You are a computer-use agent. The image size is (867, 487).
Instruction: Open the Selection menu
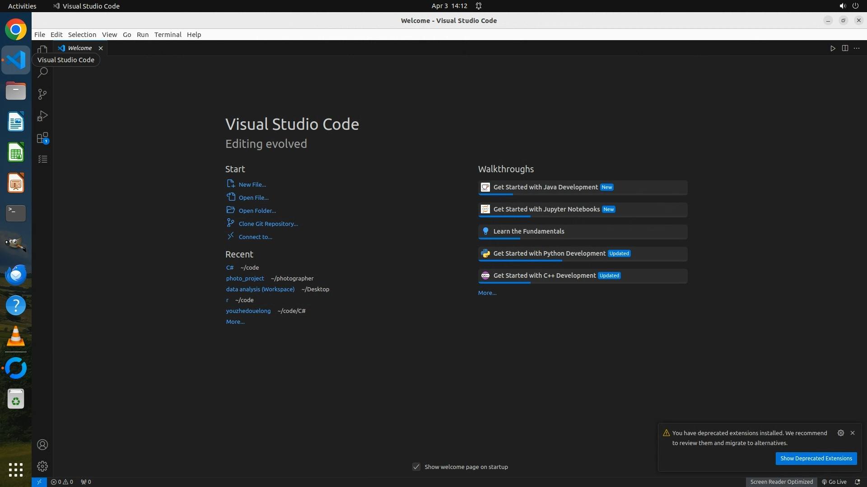click(82, 35)
